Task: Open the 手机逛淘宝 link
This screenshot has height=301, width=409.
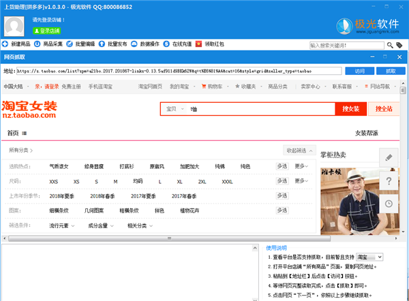Action: tap(100, 86)
